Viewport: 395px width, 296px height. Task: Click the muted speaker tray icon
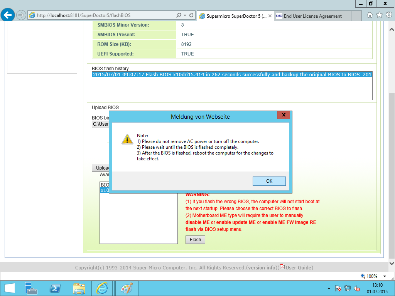click(x=356, y=288)
